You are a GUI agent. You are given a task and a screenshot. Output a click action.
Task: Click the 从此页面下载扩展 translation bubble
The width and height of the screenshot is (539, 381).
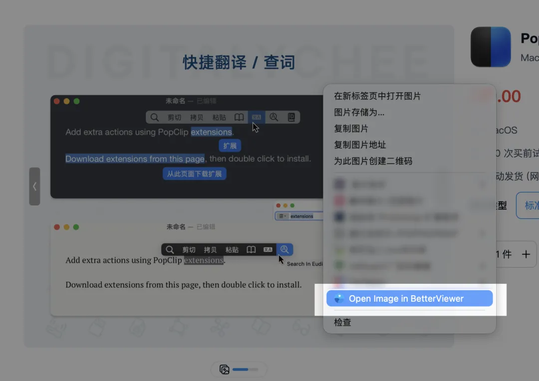pos(194,174)
